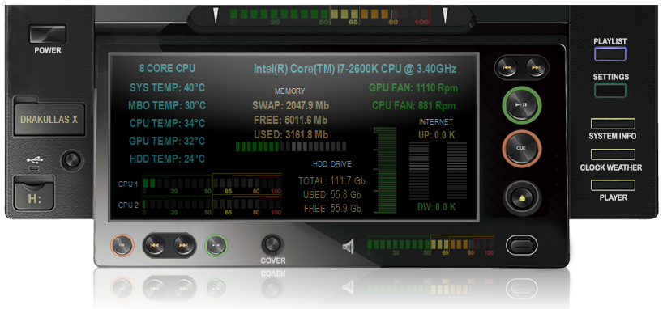Open the Playlist panel
Viewport: 663px width, 309px height.
click(610, 54)
